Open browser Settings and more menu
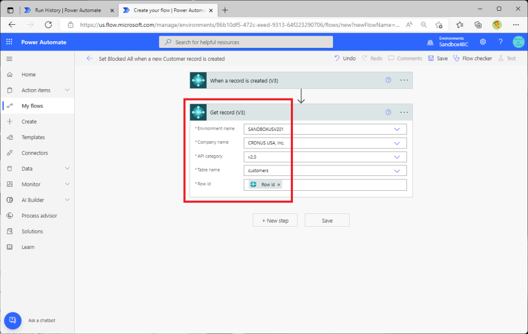Screen dimensions: 528x334 click(516, 25)
